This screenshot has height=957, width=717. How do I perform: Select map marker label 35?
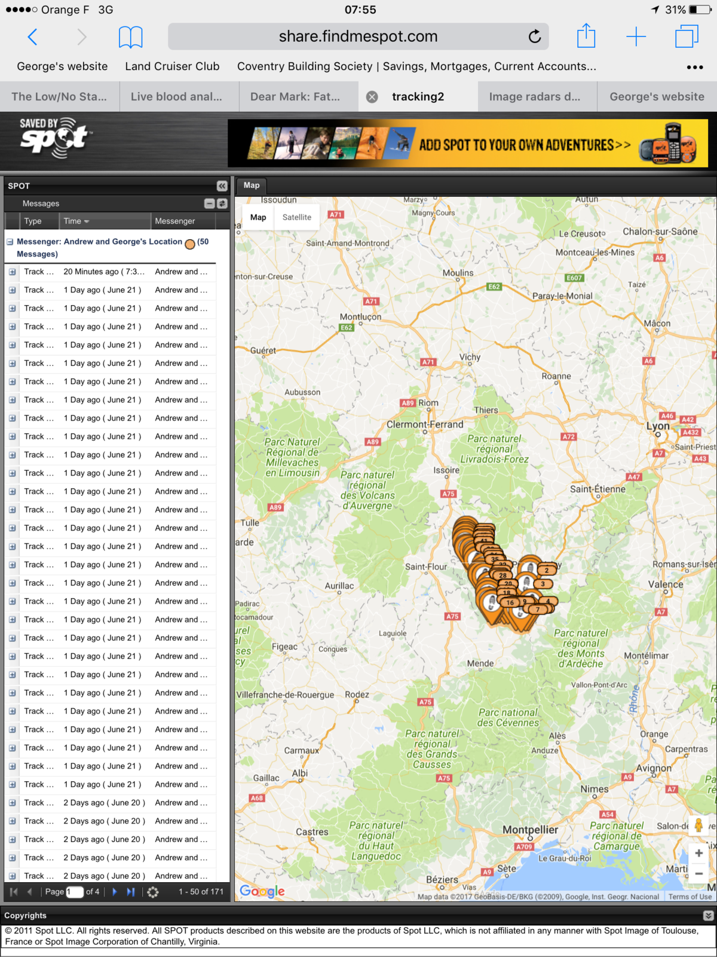click(495, 560)
